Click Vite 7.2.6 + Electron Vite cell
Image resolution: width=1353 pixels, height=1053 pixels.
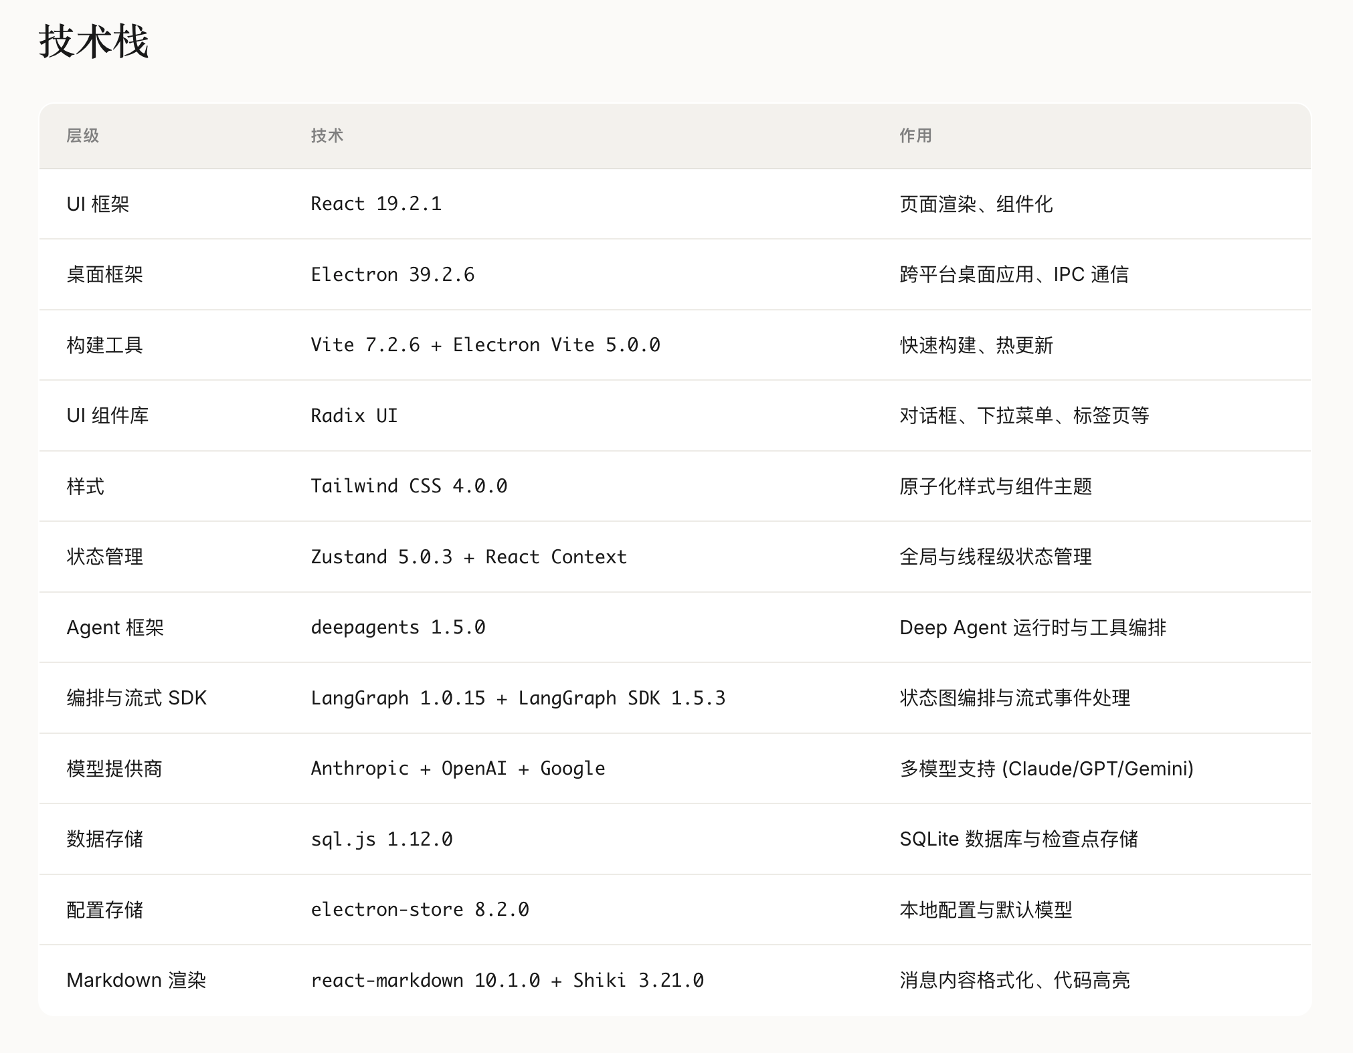(x=485, y=345)
